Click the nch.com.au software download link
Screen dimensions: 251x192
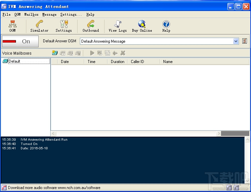pos(54,188)
